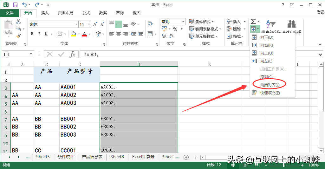Choose 快速填充(F) in the fill menu
The image size is (325, 169).
coord(270,93)
